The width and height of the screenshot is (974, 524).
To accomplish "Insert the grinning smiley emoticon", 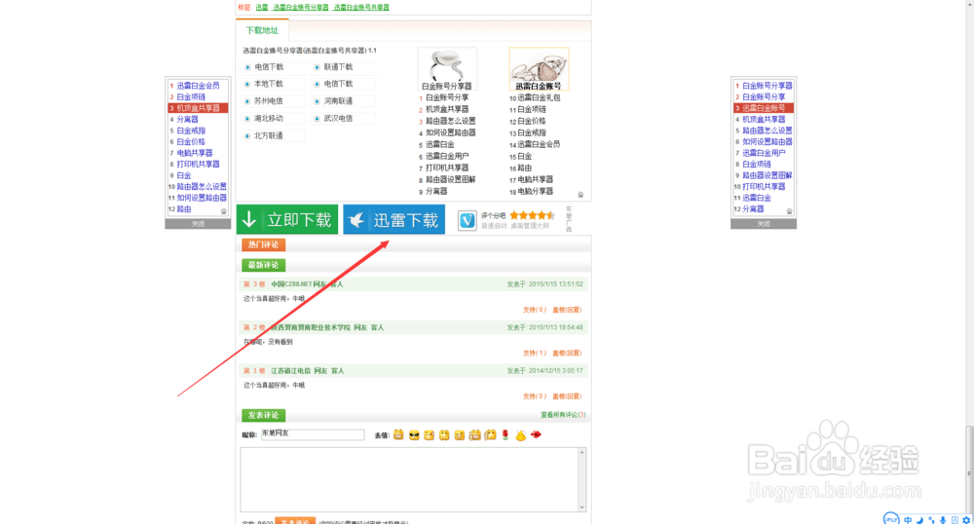I will point(398,435).
